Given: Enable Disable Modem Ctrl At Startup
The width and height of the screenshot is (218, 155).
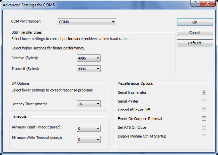Looking at the screenshot, I should [x=204, y=136].
